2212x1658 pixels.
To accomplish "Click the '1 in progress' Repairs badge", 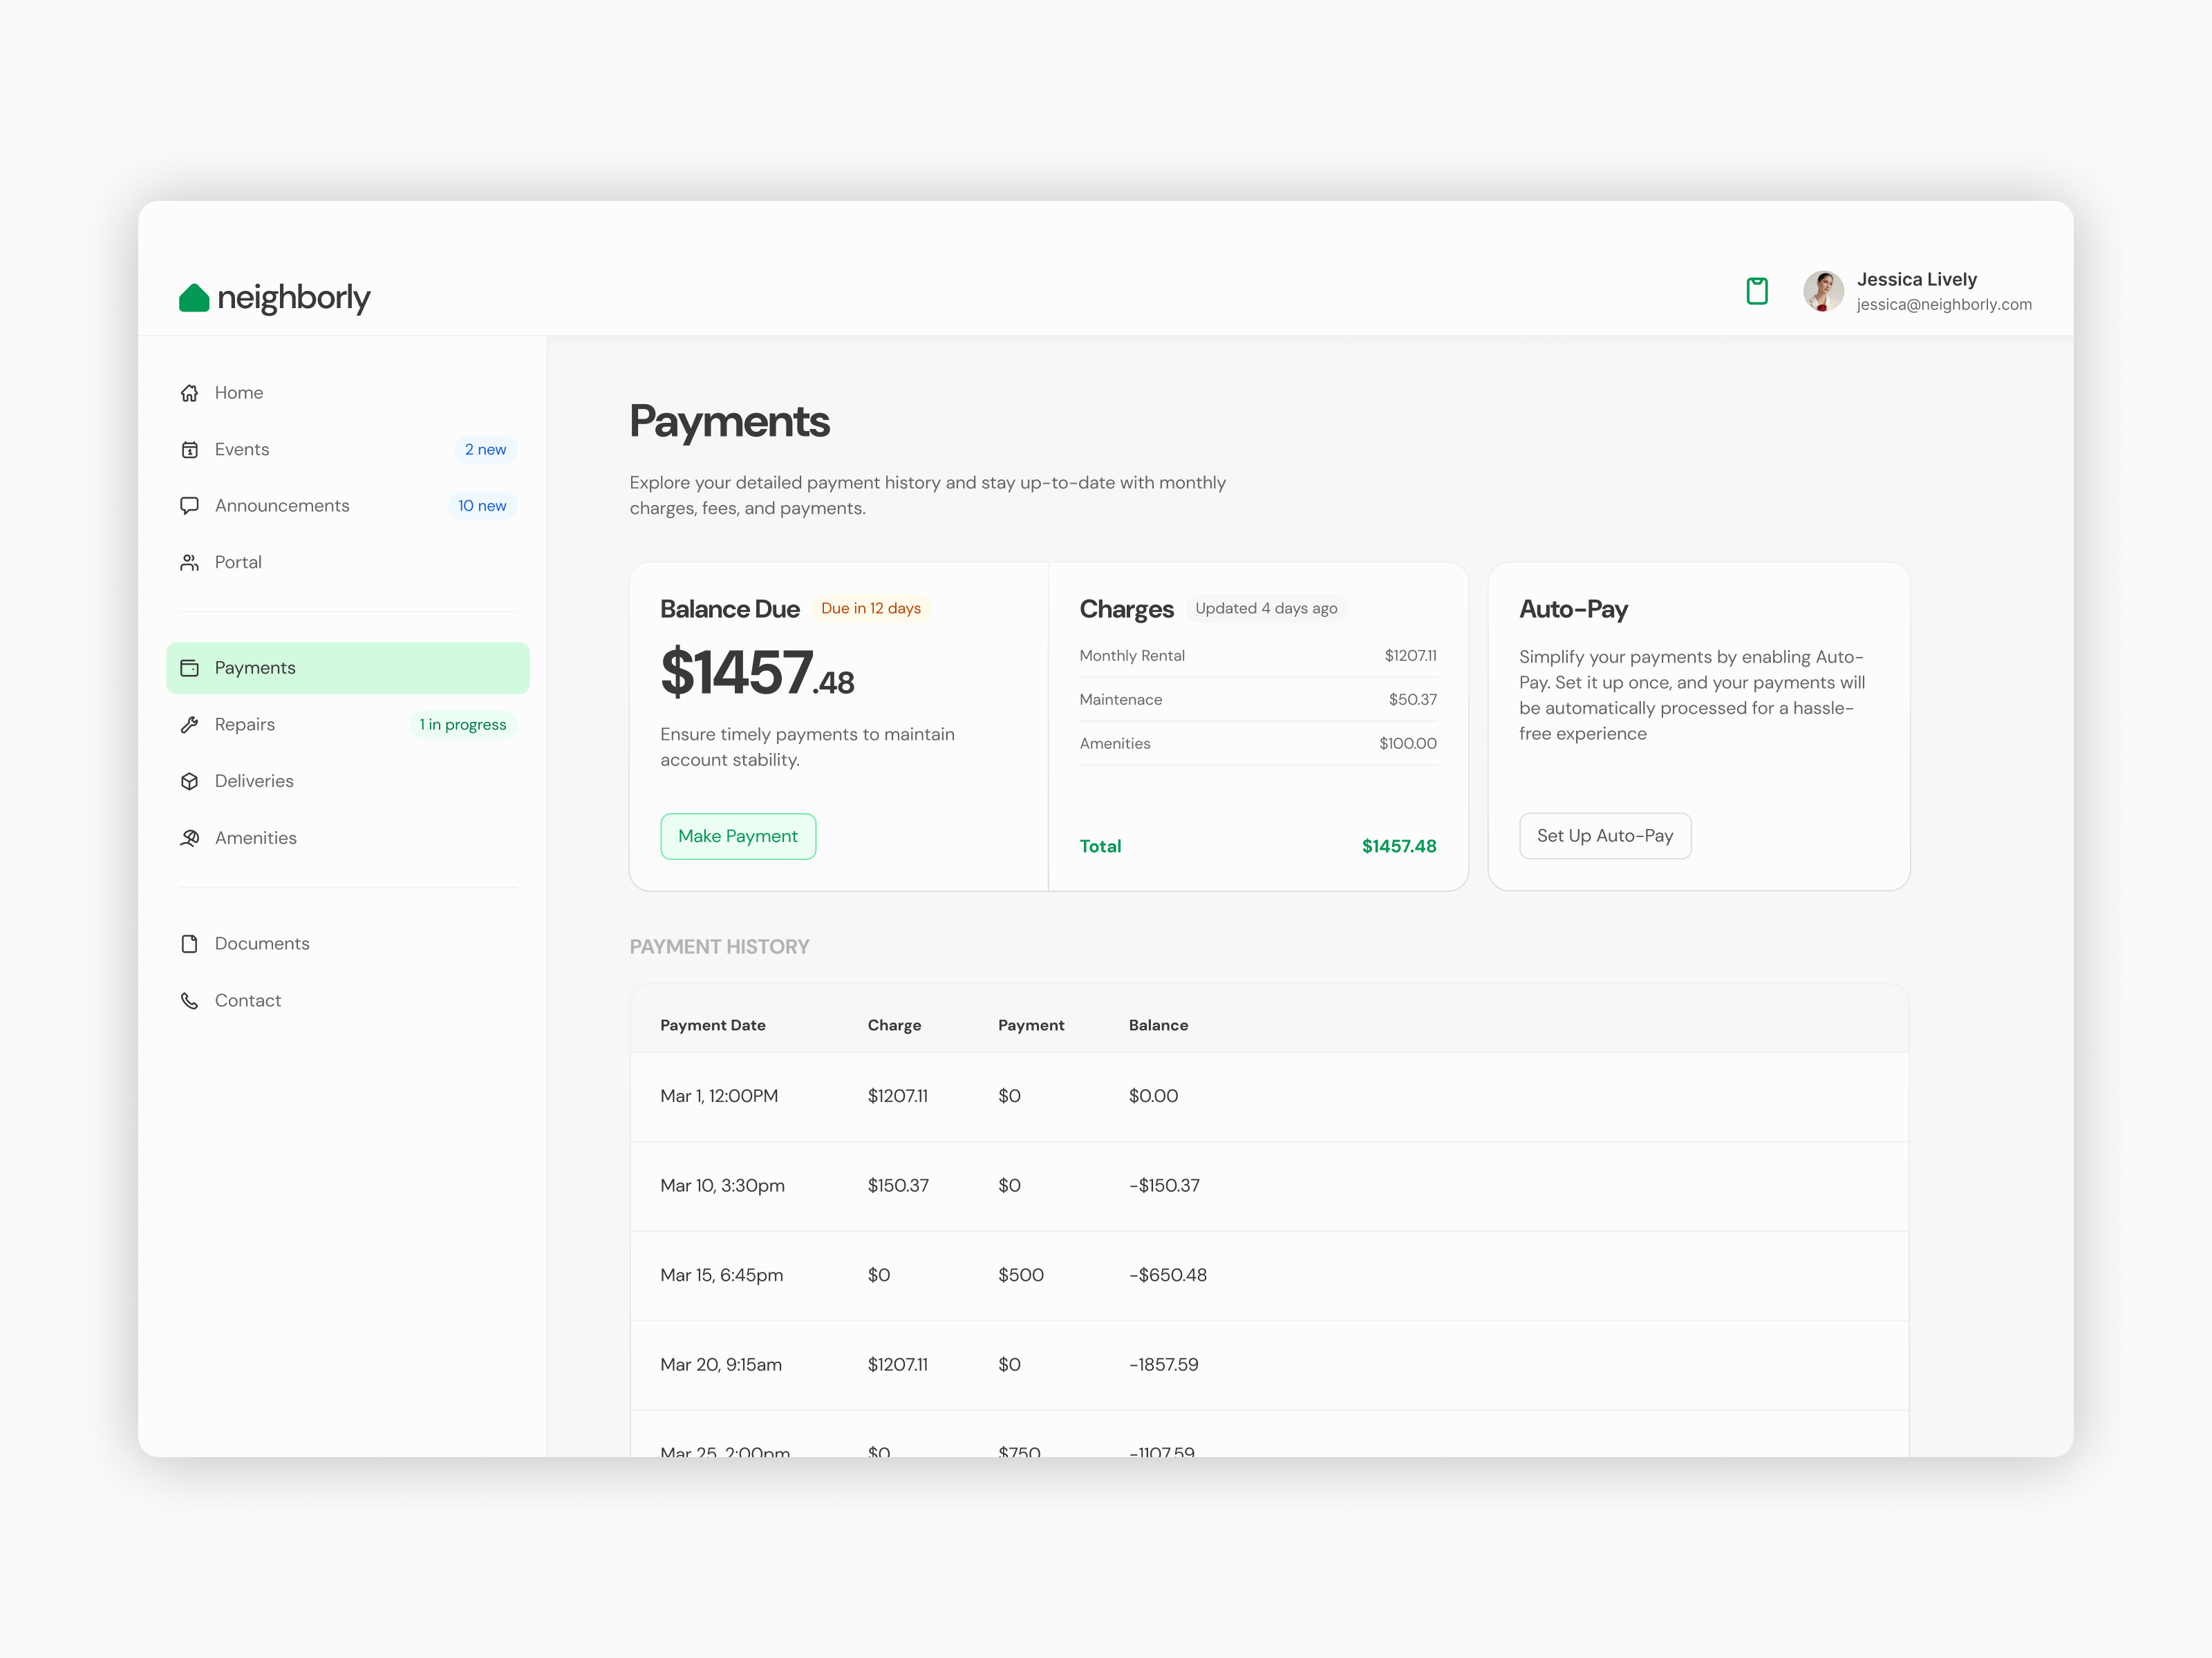I will 462,725.
